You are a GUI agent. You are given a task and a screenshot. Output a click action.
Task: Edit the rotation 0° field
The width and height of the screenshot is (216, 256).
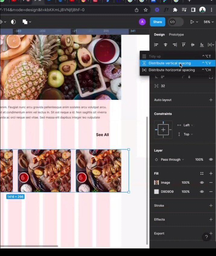[163, 77]
